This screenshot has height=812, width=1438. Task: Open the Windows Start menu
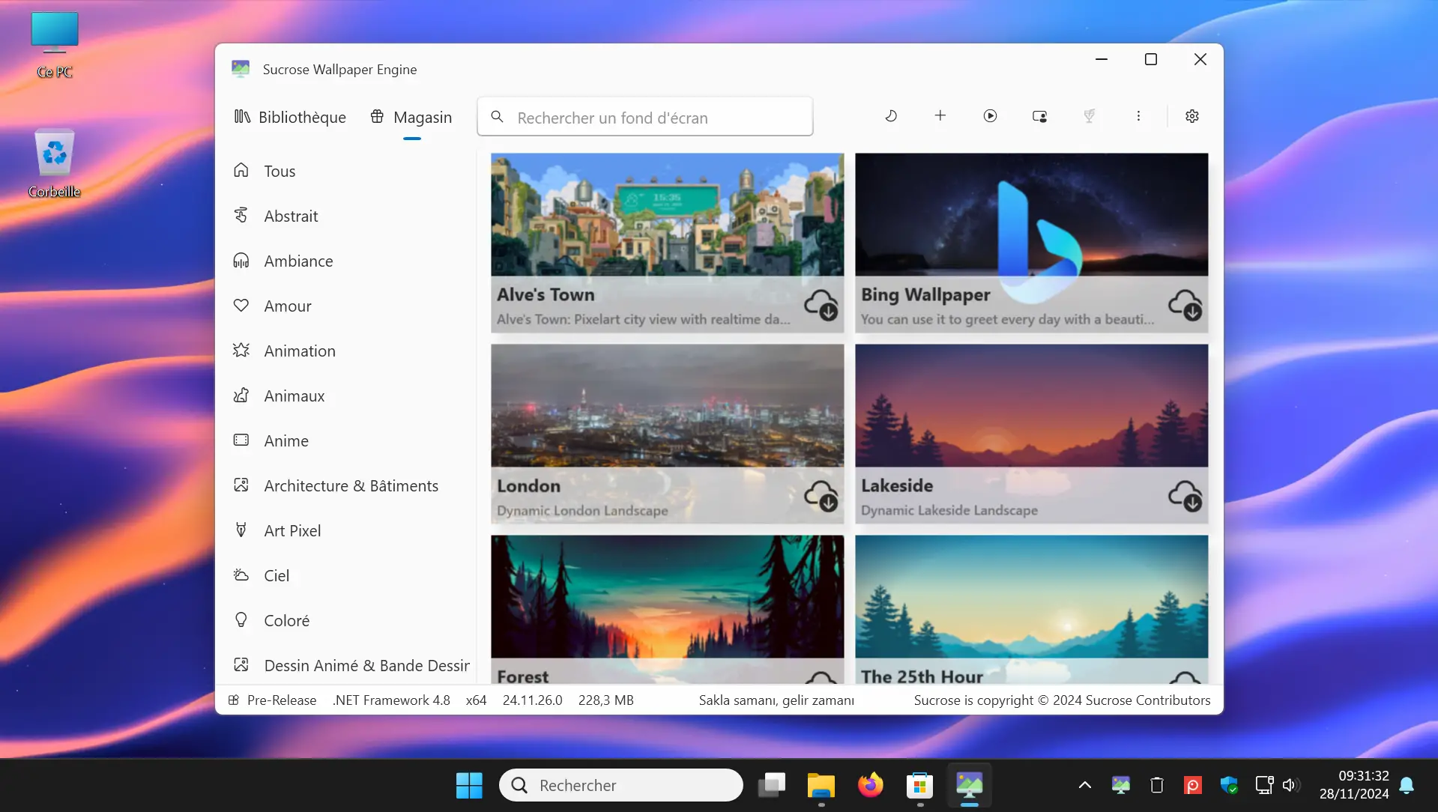pyautogui.click(x=469, y=785)
